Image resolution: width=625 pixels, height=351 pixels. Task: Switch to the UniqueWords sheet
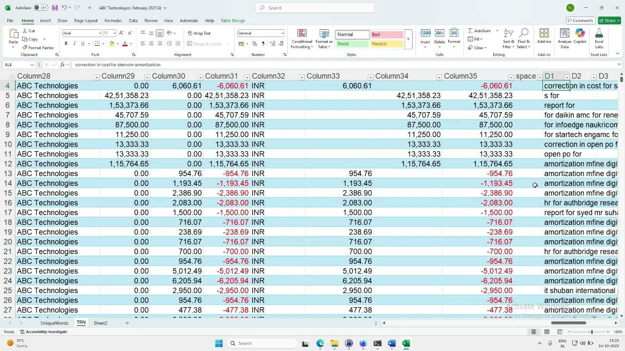[x=55, y=323]
